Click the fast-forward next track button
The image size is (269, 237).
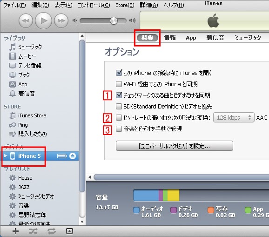click(x=61, y=21)
